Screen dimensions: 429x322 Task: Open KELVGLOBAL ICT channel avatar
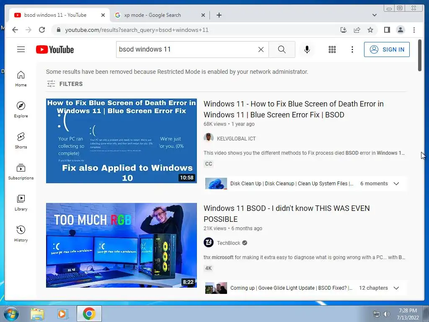coord(209,138)
